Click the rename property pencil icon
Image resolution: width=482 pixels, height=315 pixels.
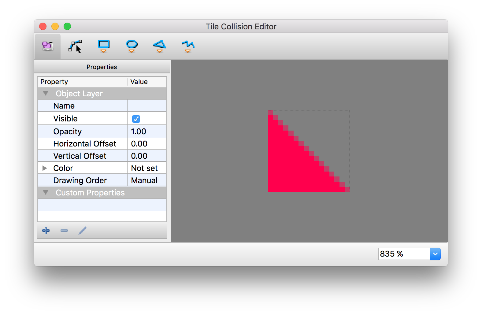coord(83,231)
